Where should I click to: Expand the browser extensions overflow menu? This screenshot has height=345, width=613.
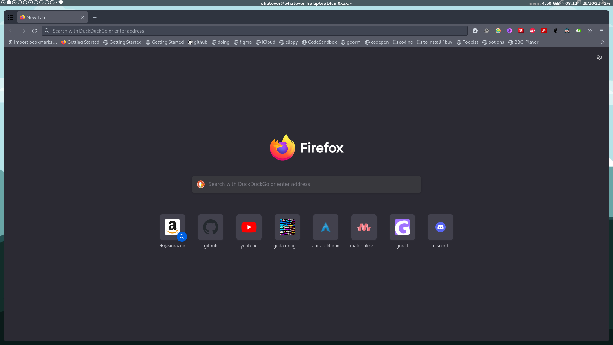click(x=590, y=30)
